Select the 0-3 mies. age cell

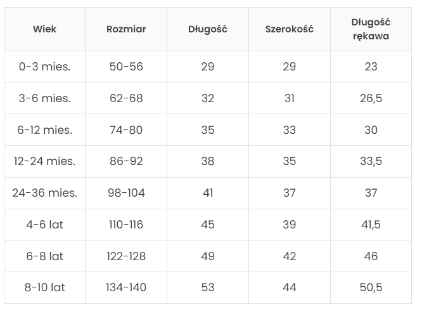click(45, 67)
